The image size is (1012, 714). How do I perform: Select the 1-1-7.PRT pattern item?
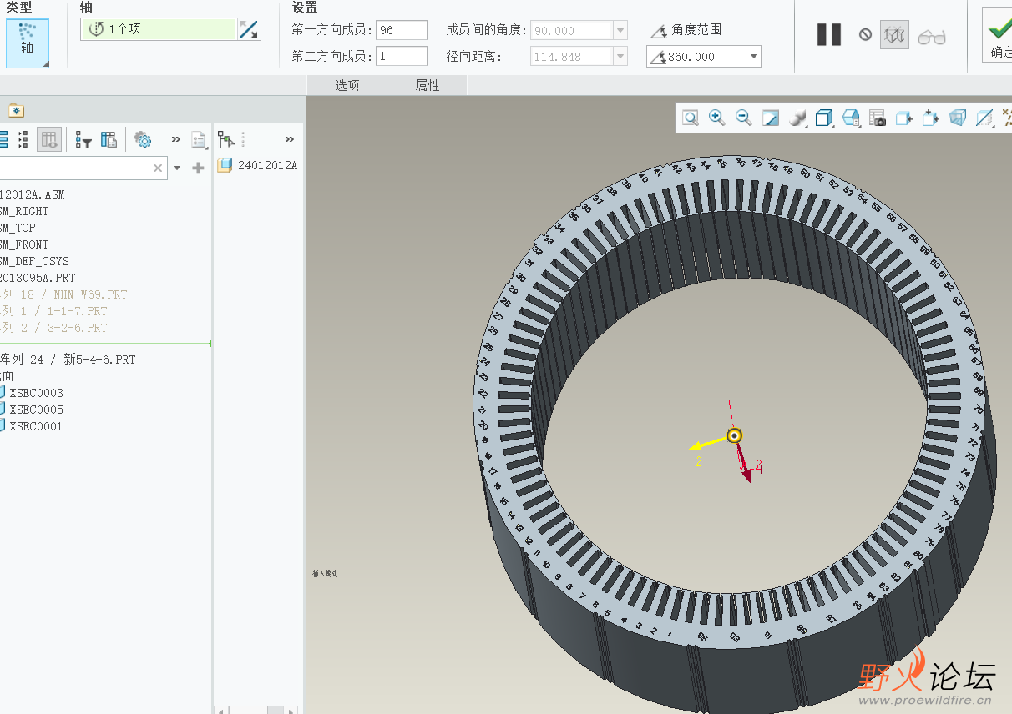click(x=54, y=311)
